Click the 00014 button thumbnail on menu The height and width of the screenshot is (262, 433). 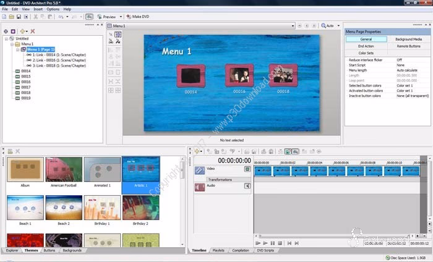191,76
